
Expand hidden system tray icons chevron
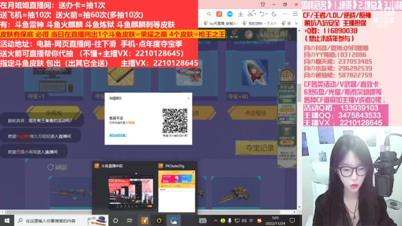point(216,220)
